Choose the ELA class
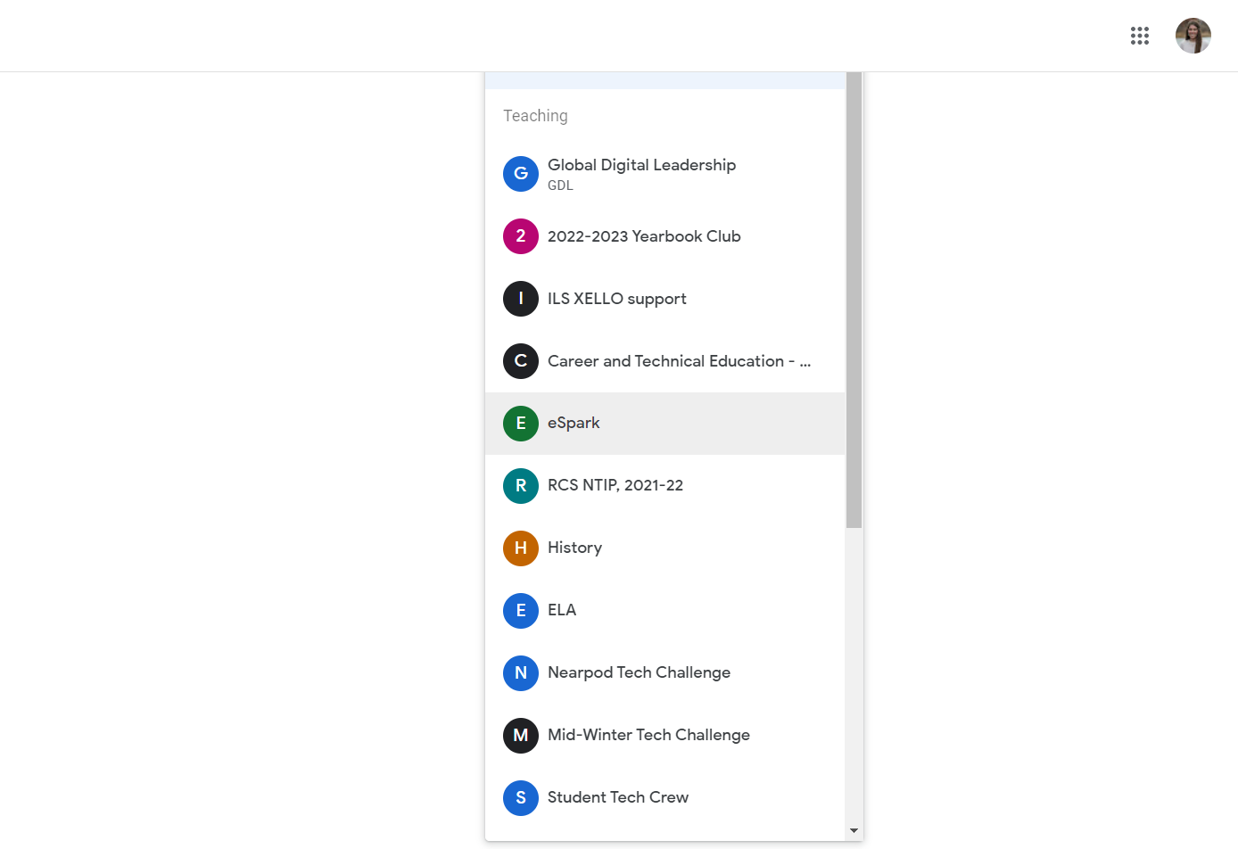Image resolution: width=1238 pixels, height=849 pixels. [664, 611]
